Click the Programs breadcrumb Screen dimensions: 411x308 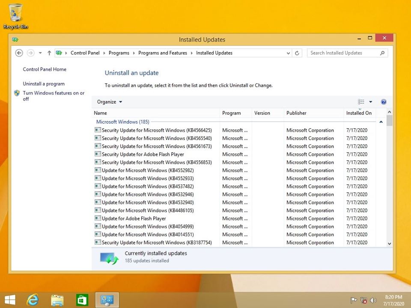[119, 53]
